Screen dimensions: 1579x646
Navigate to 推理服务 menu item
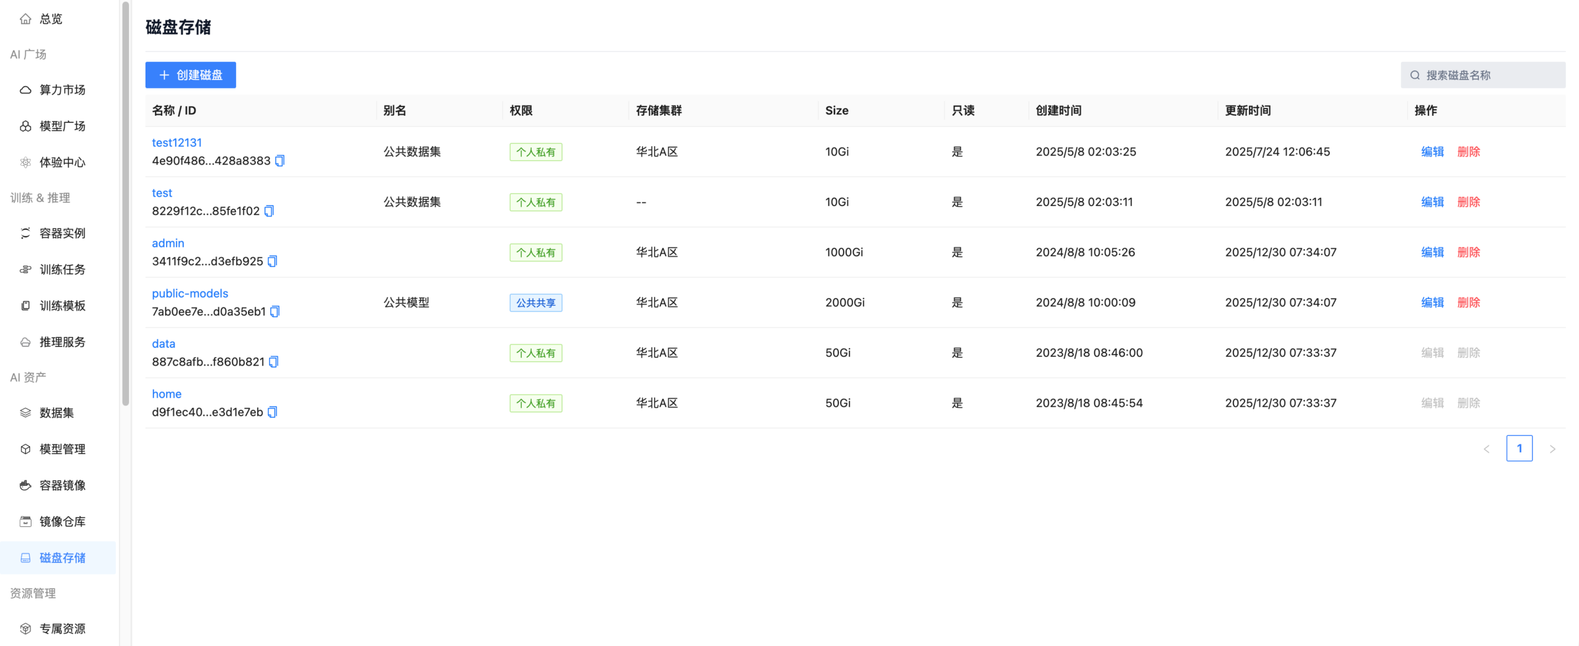[x=62, y=342]
